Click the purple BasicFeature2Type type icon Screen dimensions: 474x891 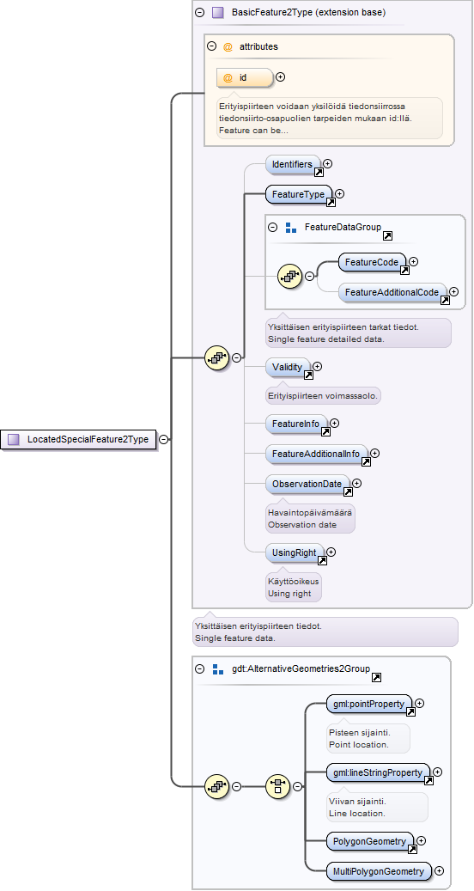pyautogui.click(x=217, y=13)
